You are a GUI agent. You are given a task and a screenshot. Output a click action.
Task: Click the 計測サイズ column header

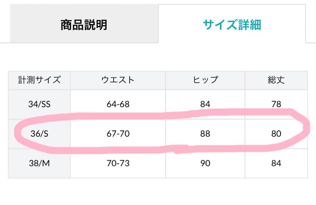(x=39, y=80)
